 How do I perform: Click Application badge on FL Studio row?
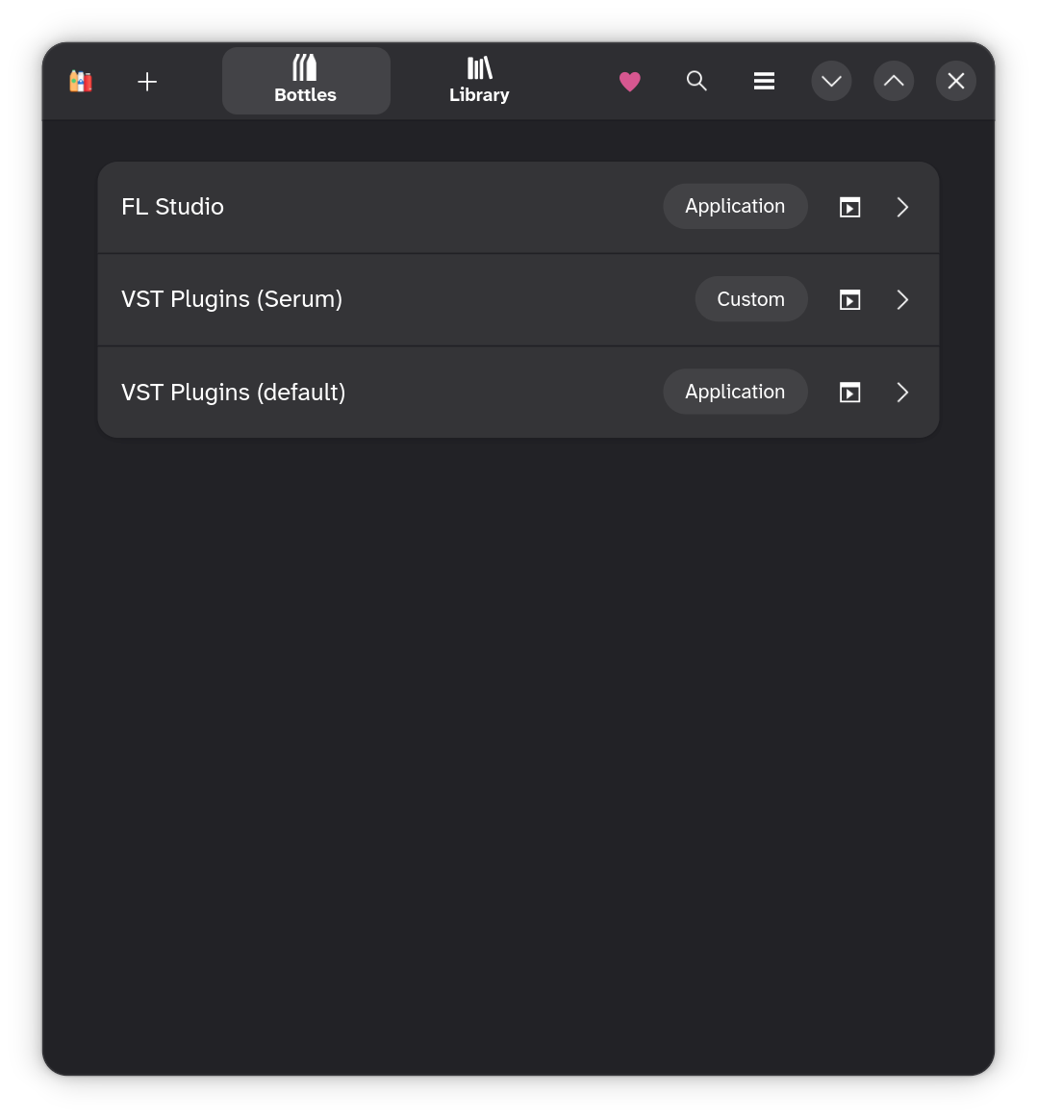pos(735,207)
